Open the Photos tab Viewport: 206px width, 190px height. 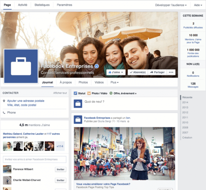pyautogui.click(x=83, y=82)
